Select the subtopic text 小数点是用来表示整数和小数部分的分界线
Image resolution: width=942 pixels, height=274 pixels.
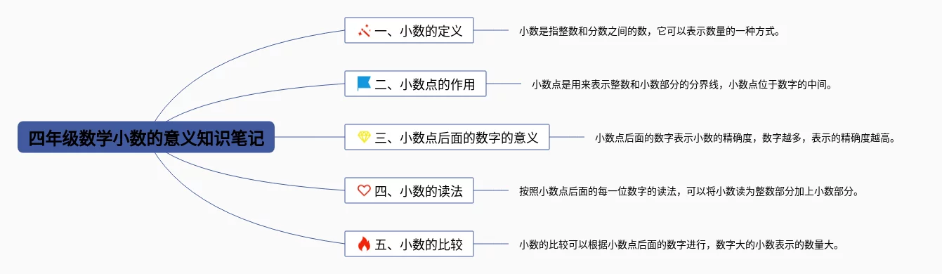pyautogui.click(x=681, y=84)
